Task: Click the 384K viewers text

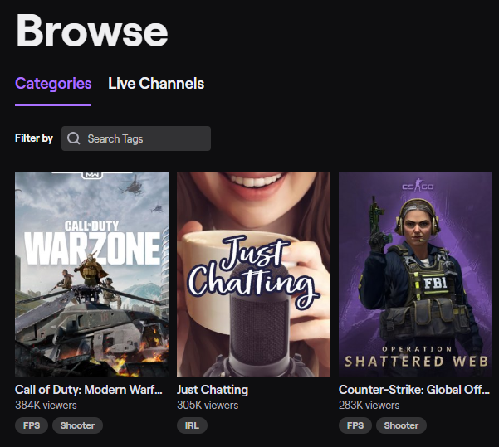Action: pos(46,406)
